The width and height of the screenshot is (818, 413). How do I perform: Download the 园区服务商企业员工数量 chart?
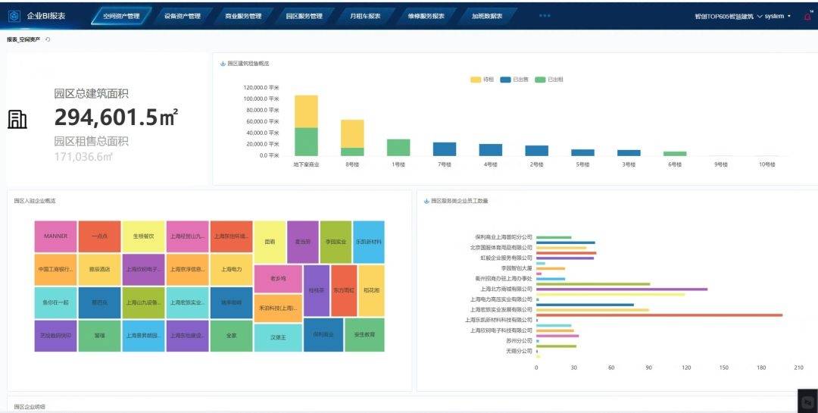[426, 201]
